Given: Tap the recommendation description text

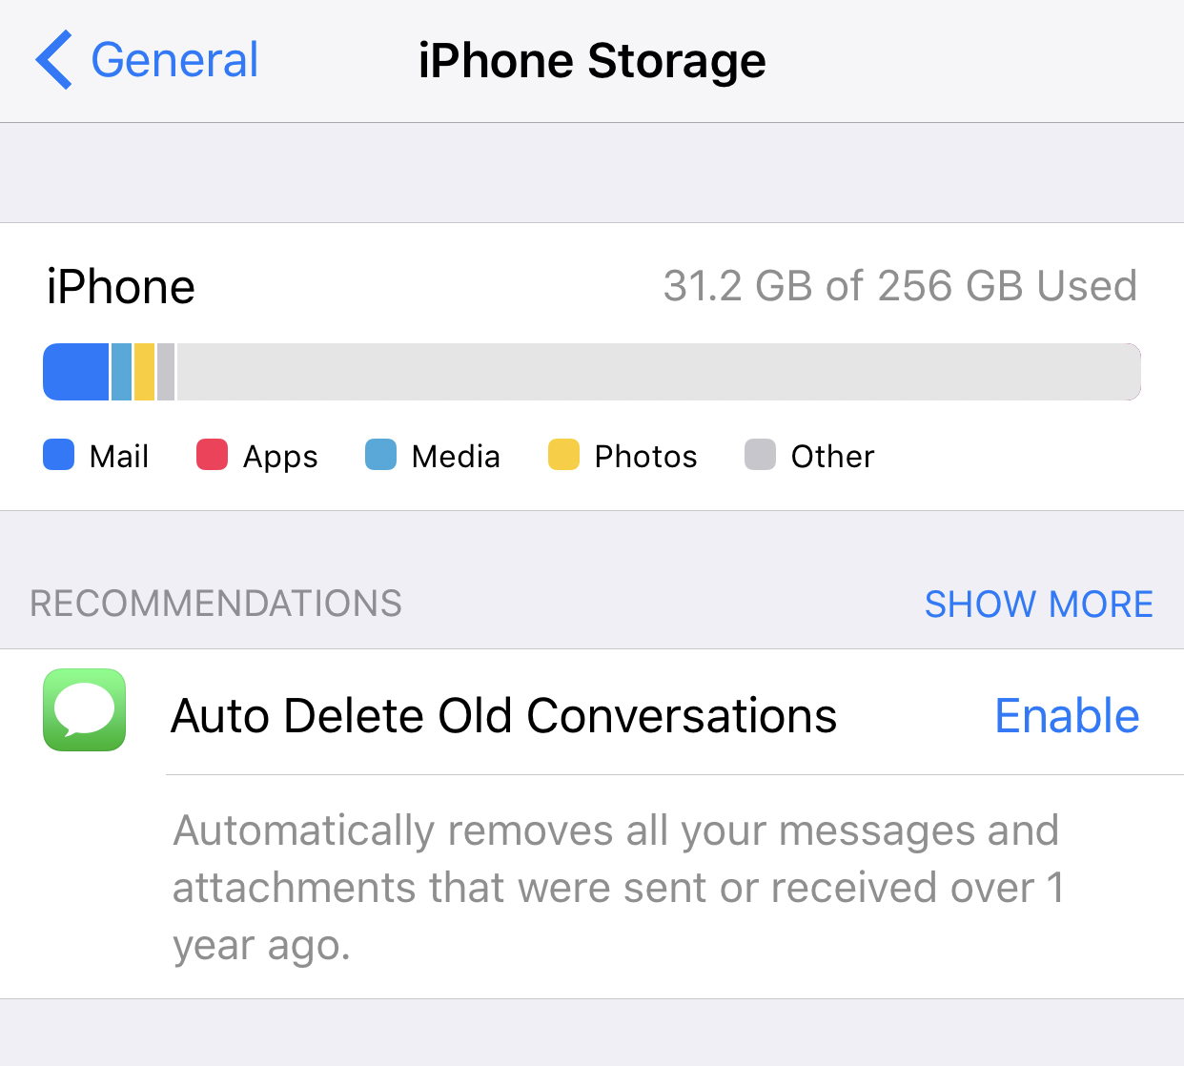Looking at the screenshot, I should 618,888.
